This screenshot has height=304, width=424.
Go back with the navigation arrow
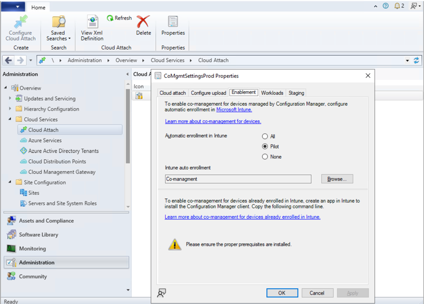click(8, 60)
